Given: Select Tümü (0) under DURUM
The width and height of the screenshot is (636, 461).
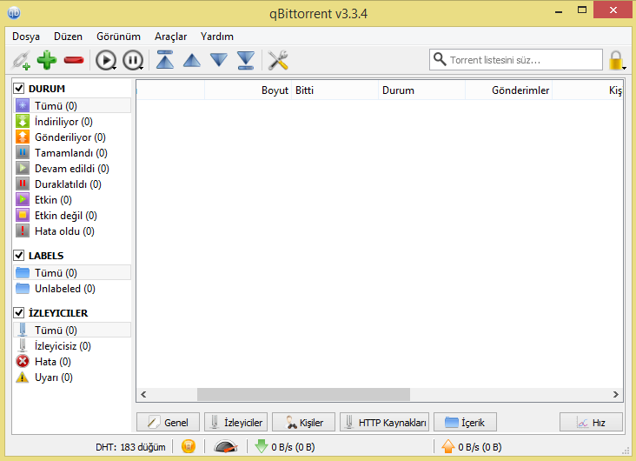Looking at the screenshot, I should pyautogui.click(x=72, y=105).
